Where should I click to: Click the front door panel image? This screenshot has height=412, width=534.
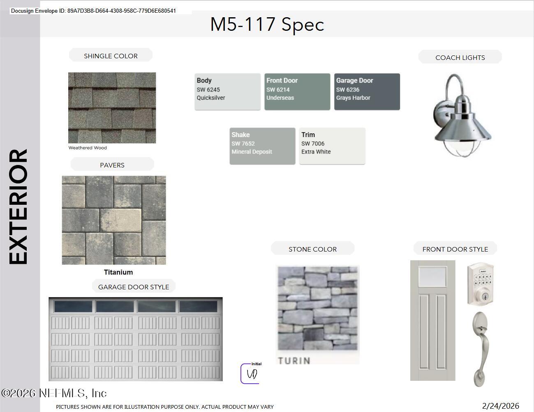click(433, 320)
